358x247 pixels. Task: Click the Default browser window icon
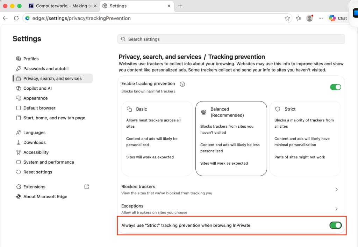pyautogui.click(x=19, y=108)
